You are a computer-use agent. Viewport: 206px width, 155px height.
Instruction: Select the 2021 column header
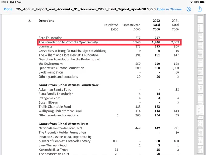point(175,21)
